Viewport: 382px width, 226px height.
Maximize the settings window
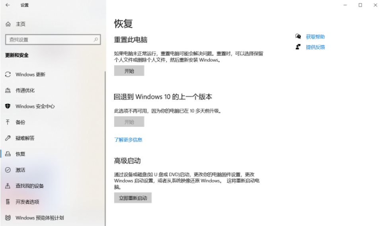[361, 5]
